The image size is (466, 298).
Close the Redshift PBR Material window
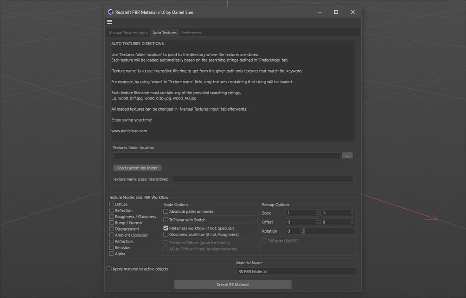(x=352, y=12)
